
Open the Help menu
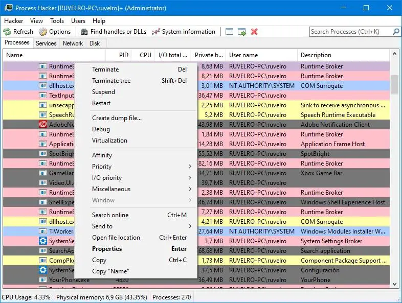click(99, 21)
